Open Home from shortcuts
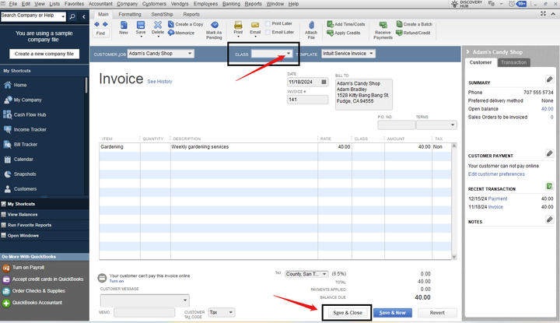The width and height of the screenshot is (560, 323). tap(20, 85)
